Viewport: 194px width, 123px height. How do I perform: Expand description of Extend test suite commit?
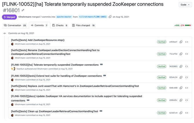pyautogui.click(x=104, y=75)
